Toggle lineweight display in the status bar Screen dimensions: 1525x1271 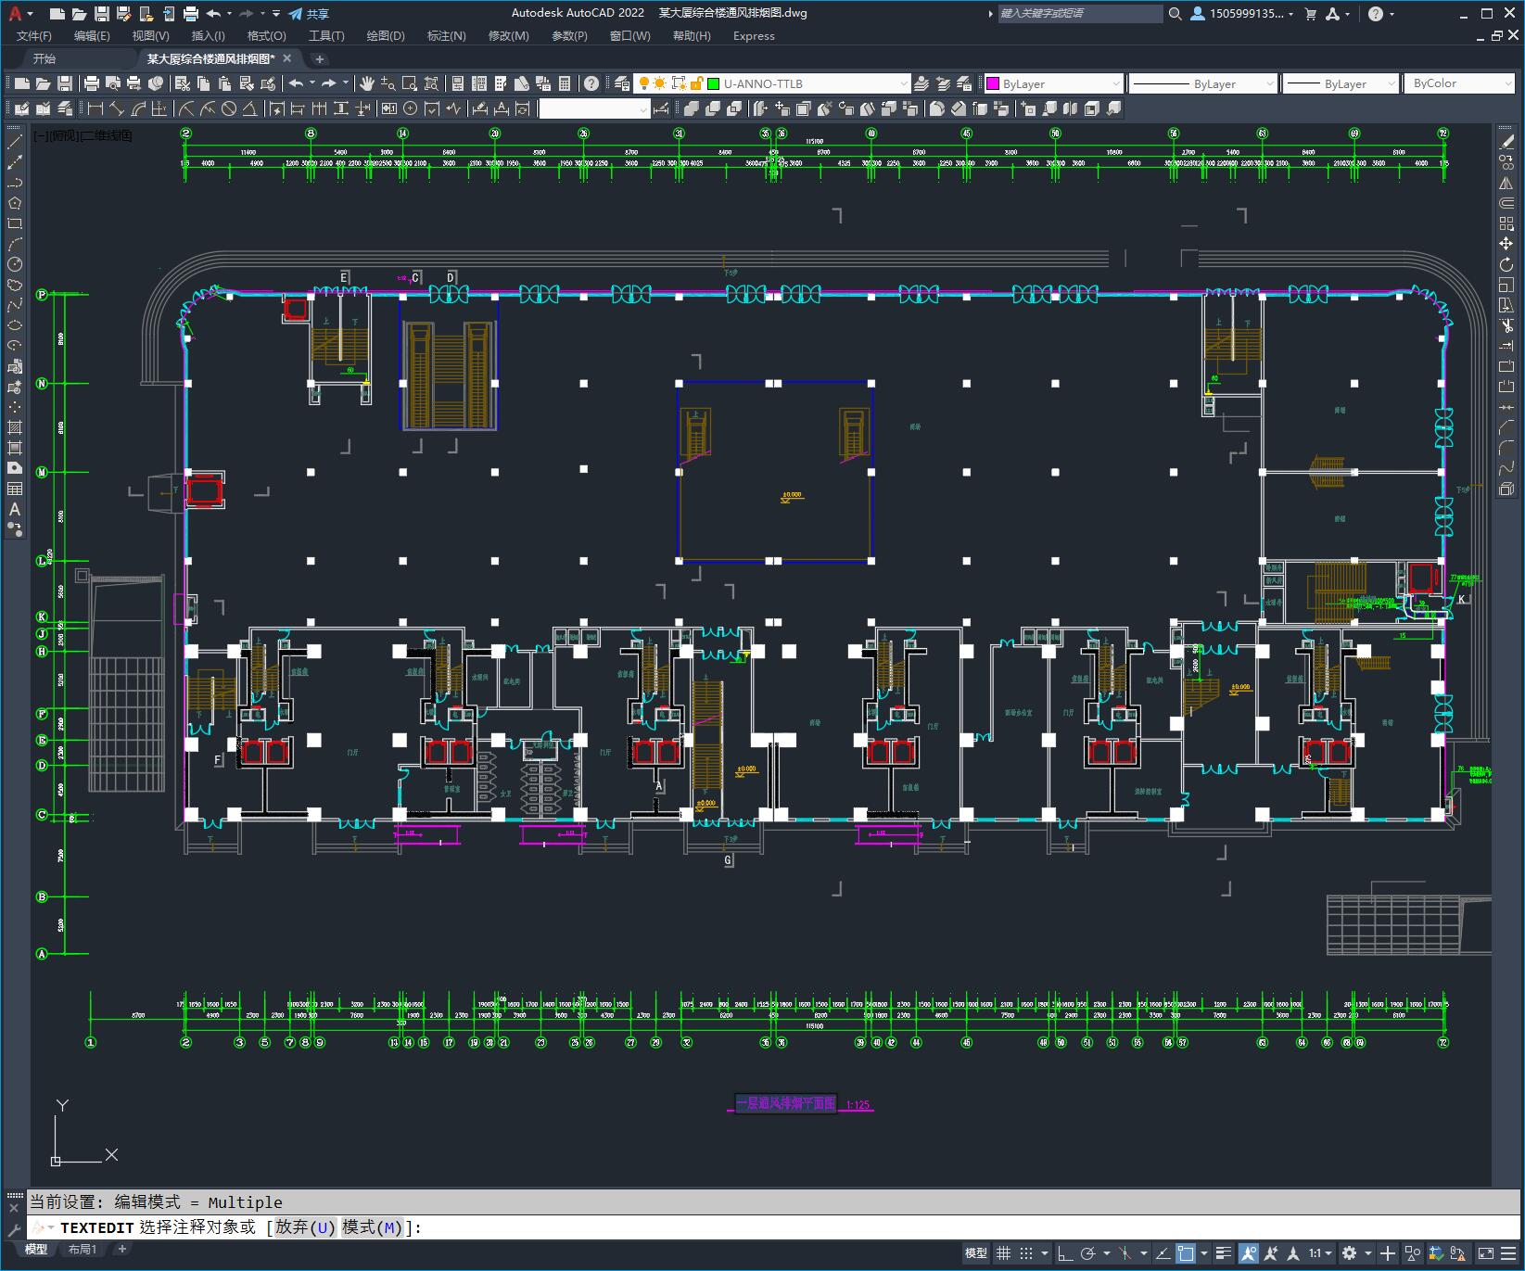1224,1253
